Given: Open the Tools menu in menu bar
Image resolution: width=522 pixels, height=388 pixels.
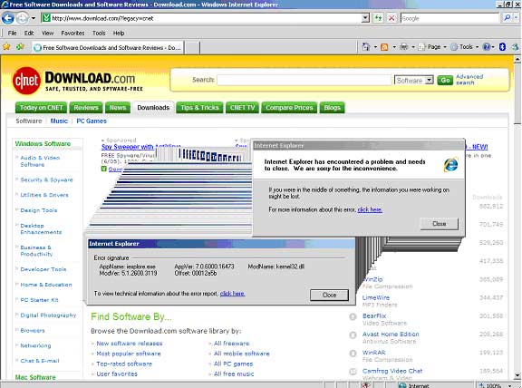Looking at the screenshot, I should [x=99, y=33].
